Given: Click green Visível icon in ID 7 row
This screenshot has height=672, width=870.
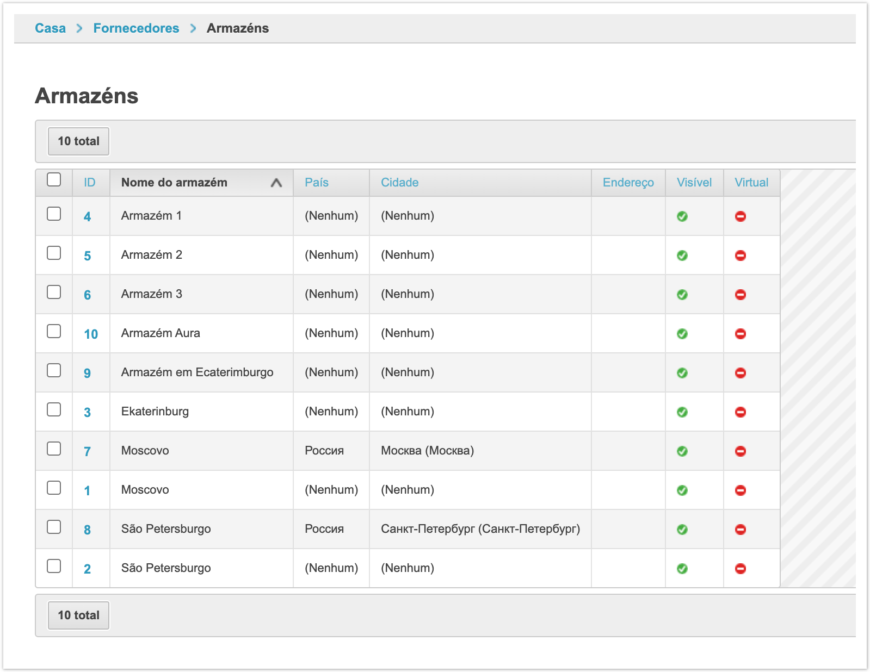Looking at the screenshot, I should coord(682,451).
